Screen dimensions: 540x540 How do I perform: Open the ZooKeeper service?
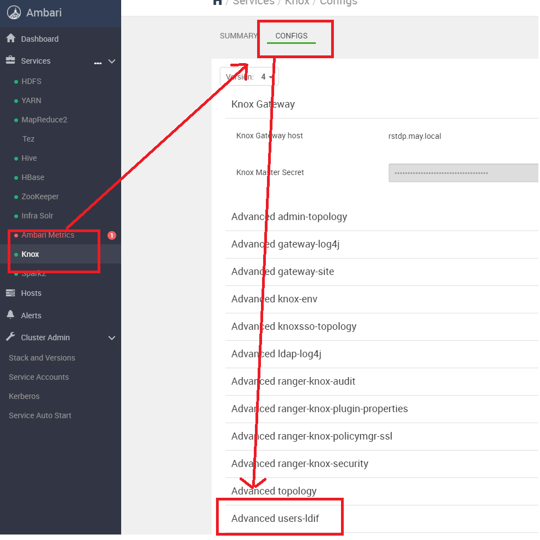40,196
